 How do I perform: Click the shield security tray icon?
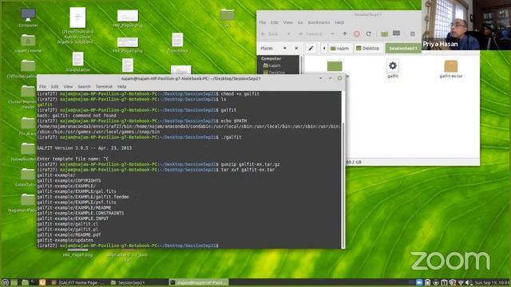click(453, 282)
